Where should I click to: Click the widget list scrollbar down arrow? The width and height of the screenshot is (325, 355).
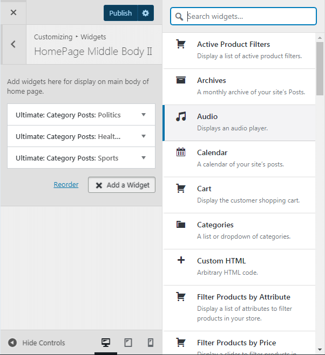point(320,350)
